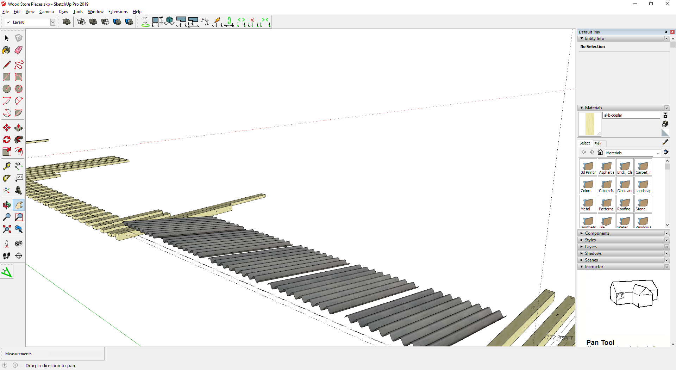Activate the Follow Me tool
676x370 pixels.
pyautogui.click(x=19, y=140)
